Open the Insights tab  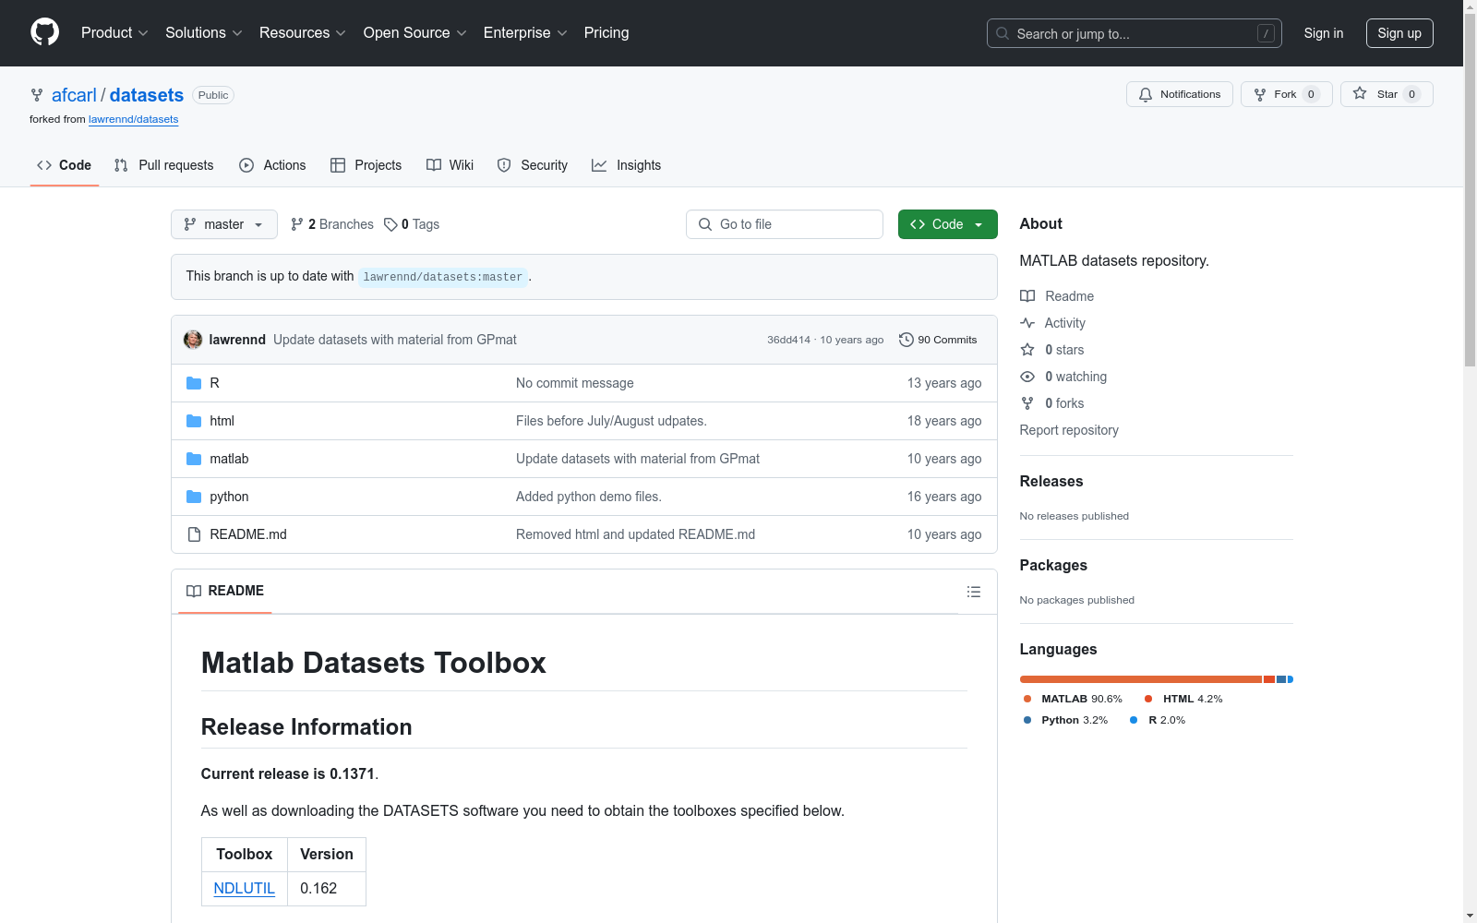click(x=627, y=165)
